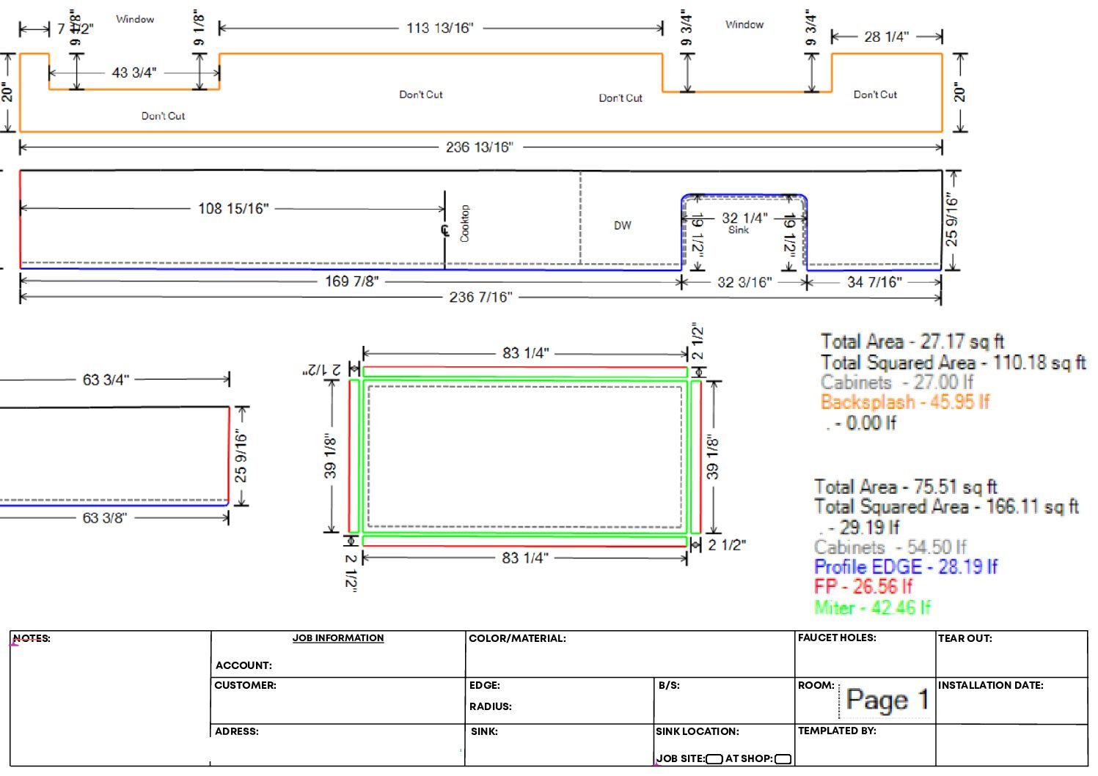Click the '- 0.00 lf' line

[x=861, y=423]
